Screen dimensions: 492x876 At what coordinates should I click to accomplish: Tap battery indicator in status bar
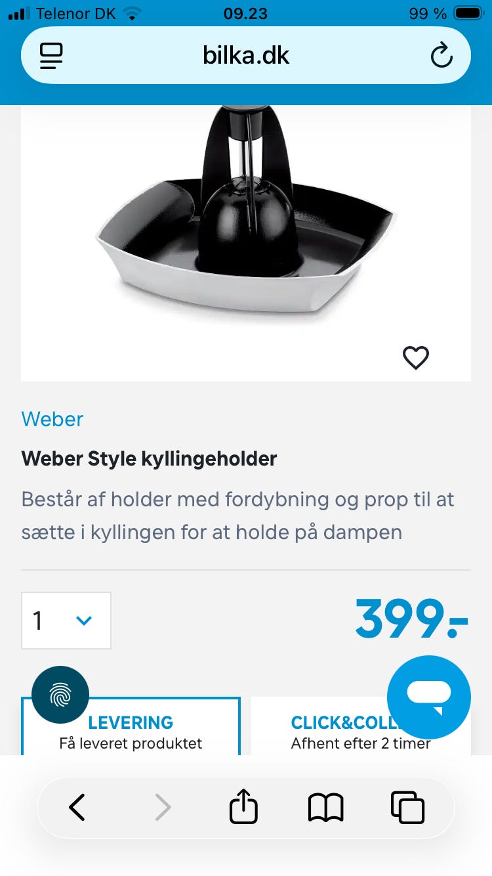468,14
